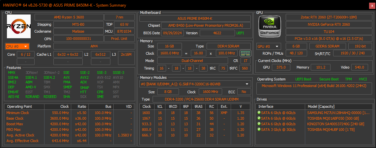Click the 1.3583 V VID value
The image size is (376, 148).
pos(125,135)
